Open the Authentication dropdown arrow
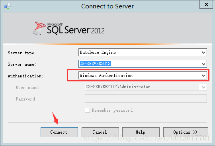Image resolution: width=215 pixels, height=146 pixels. 203,75
